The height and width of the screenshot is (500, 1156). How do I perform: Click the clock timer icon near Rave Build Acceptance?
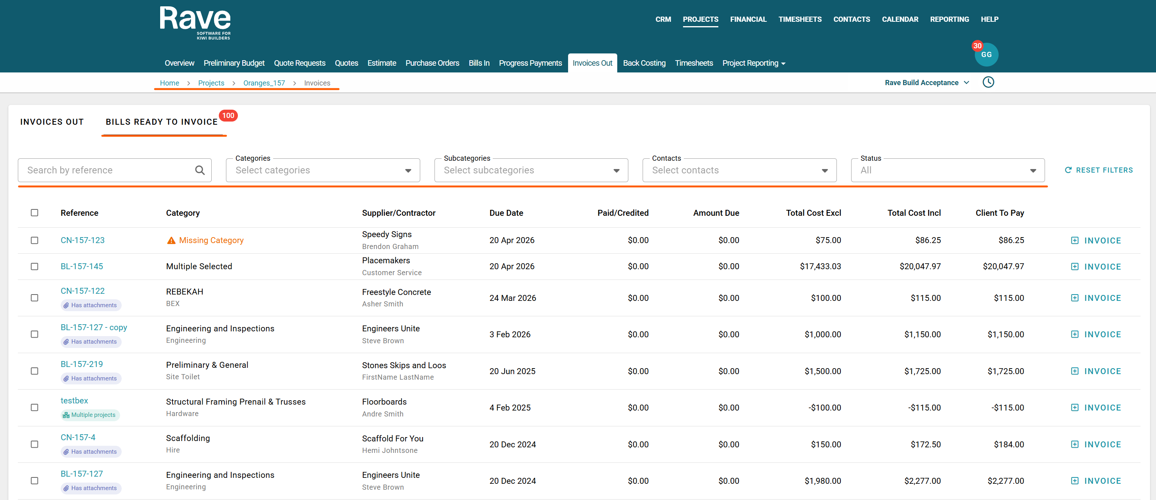(988, 82)
